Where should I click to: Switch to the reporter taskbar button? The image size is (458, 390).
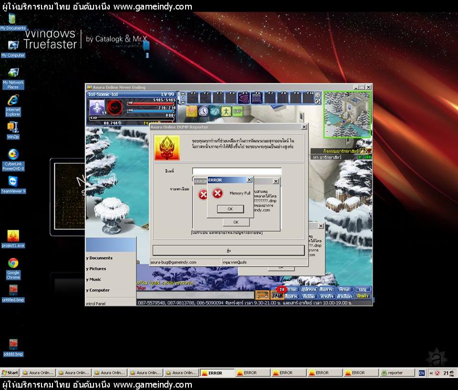[x=397, y=373]
